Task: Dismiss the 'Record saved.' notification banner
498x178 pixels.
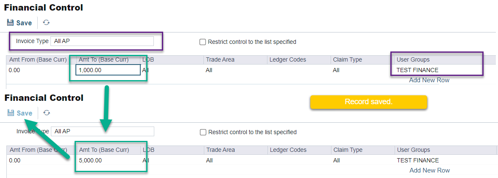Action: click(x=368, y=102)
